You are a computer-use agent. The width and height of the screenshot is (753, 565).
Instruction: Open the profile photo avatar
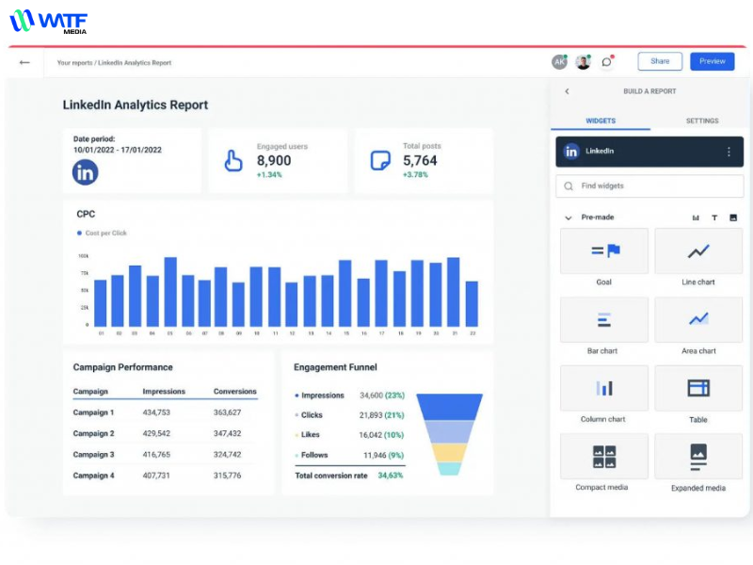[x=583, y=62]
